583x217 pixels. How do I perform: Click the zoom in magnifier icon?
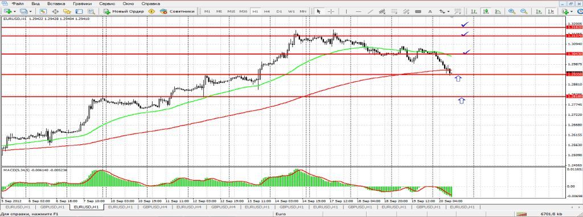tap(512, 11)
